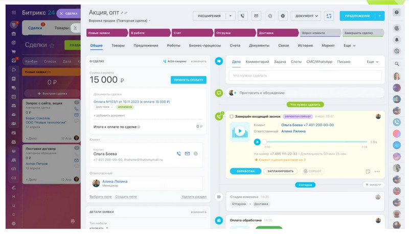Open deal settings gear icon
The height and width of the screenshot is (234, 409).
(283, 16)
